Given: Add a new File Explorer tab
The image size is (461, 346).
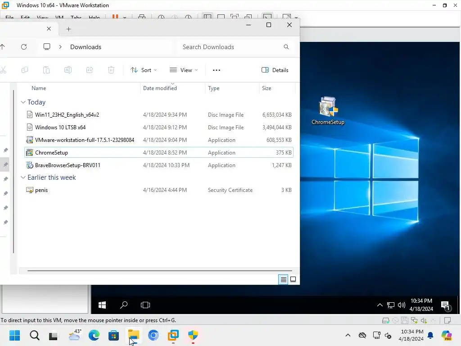Looking at the screenshot, I should point(68,29).
